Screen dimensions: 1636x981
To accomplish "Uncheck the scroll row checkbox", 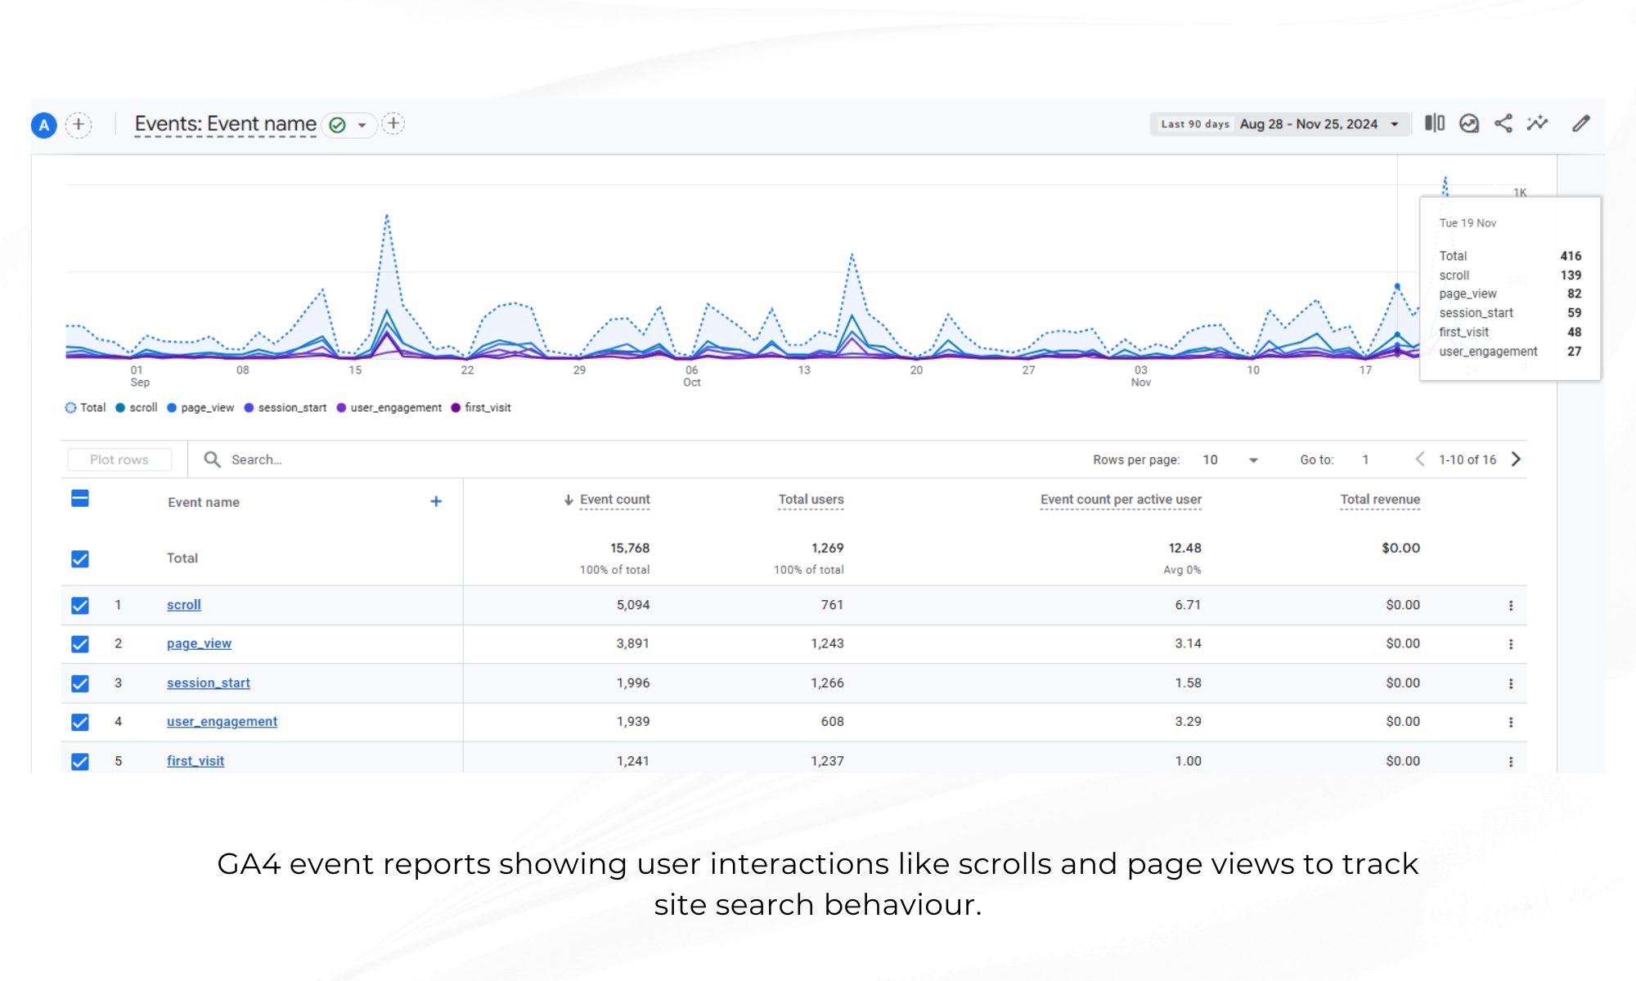I will (80, 606).
